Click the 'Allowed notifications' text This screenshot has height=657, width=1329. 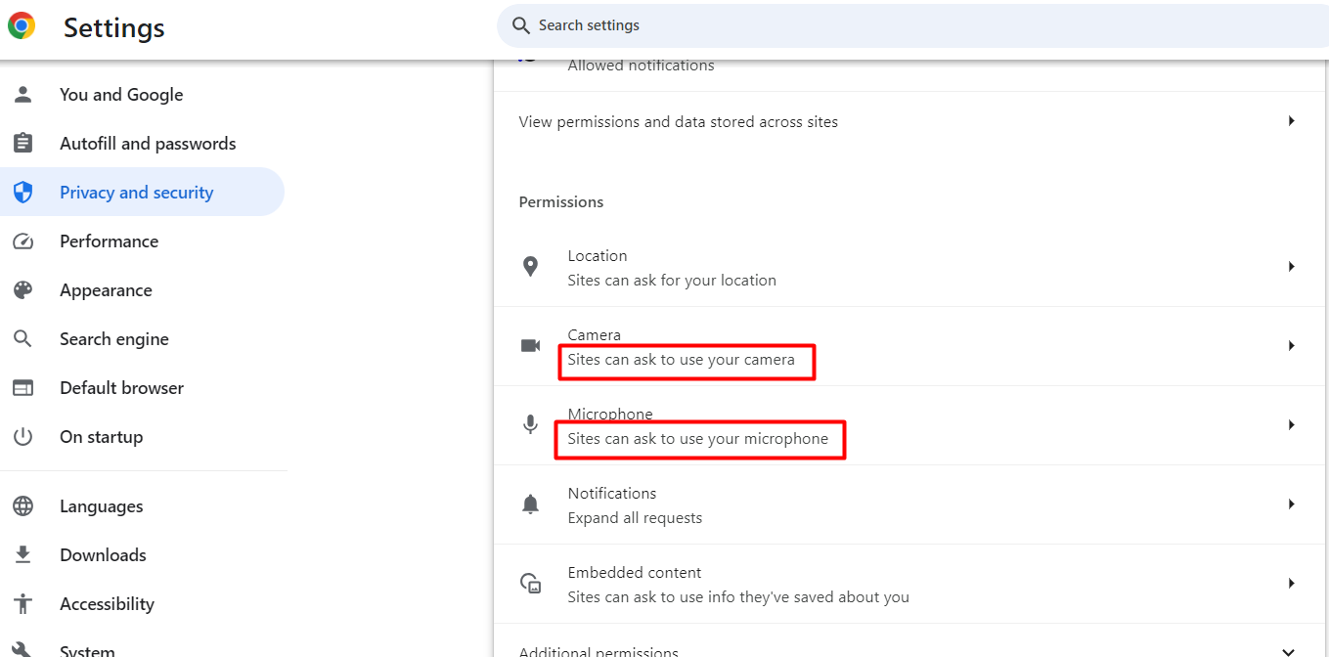pyautogui.click(x=642, y=66)
